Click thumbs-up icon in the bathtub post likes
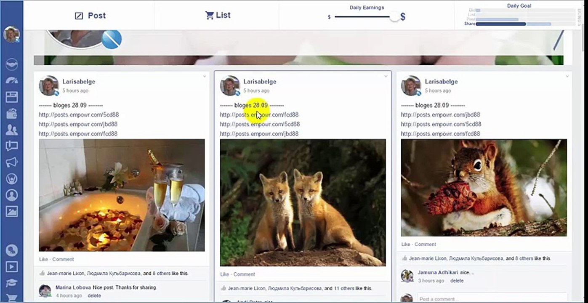This screenshot has width=588, height=303. tap(42, 273)
